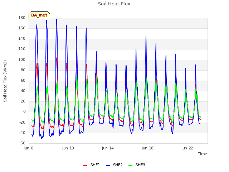The height and width of the screenshot is (172, 229).
Task: Click the 120 y-axis tick label
Action: [22, 49]
